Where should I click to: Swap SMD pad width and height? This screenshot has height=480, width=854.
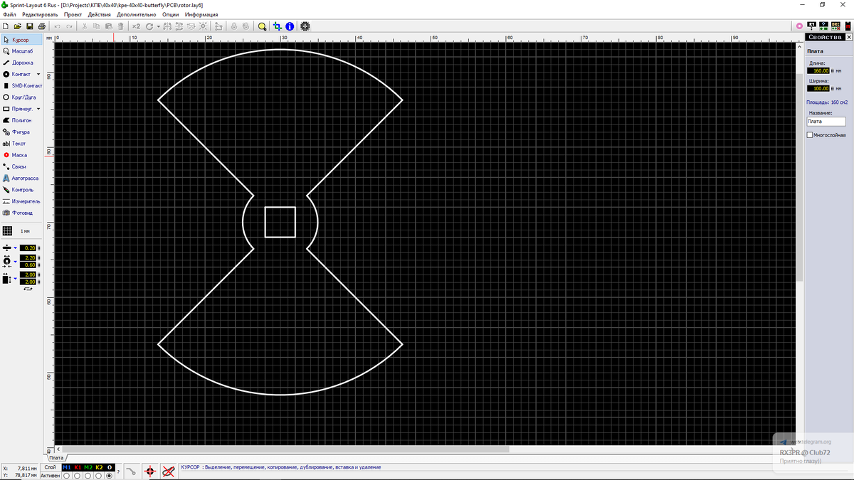click(28, 288)
